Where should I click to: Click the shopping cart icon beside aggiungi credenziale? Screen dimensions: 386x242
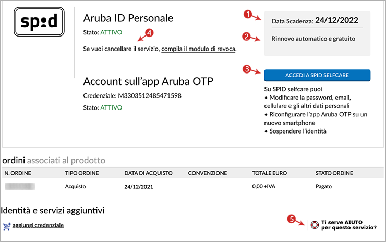[7, 226]
